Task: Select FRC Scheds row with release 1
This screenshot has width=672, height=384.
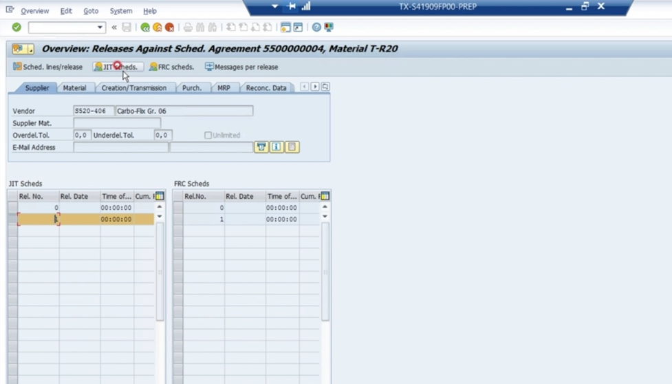Action: click(178, 220)
